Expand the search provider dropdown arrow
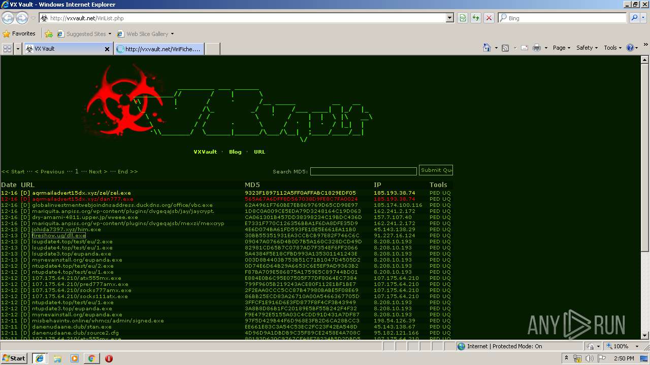 644,18
